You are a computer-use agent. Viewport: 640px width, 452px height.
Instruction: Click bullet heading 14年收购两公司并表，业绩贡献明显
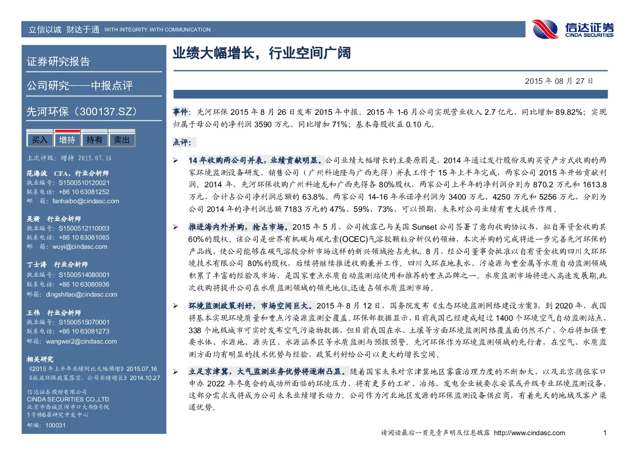point(255,160)
